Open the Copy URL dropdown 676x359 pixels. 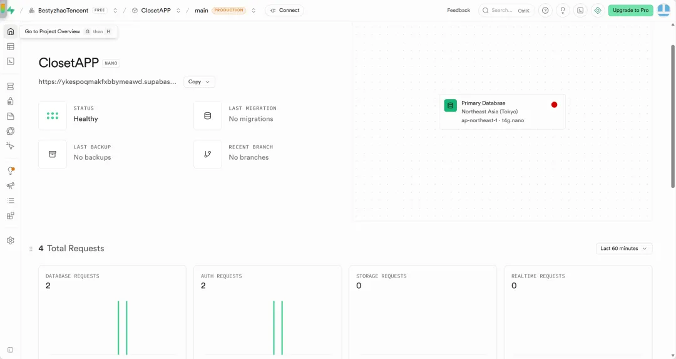pyautogui.click(x=199, y=81)
